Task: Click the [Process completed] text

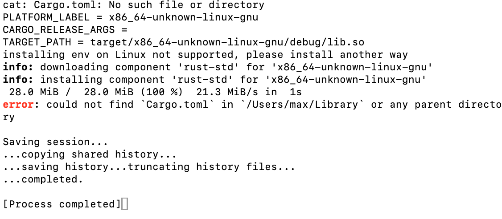Action: 62,204
